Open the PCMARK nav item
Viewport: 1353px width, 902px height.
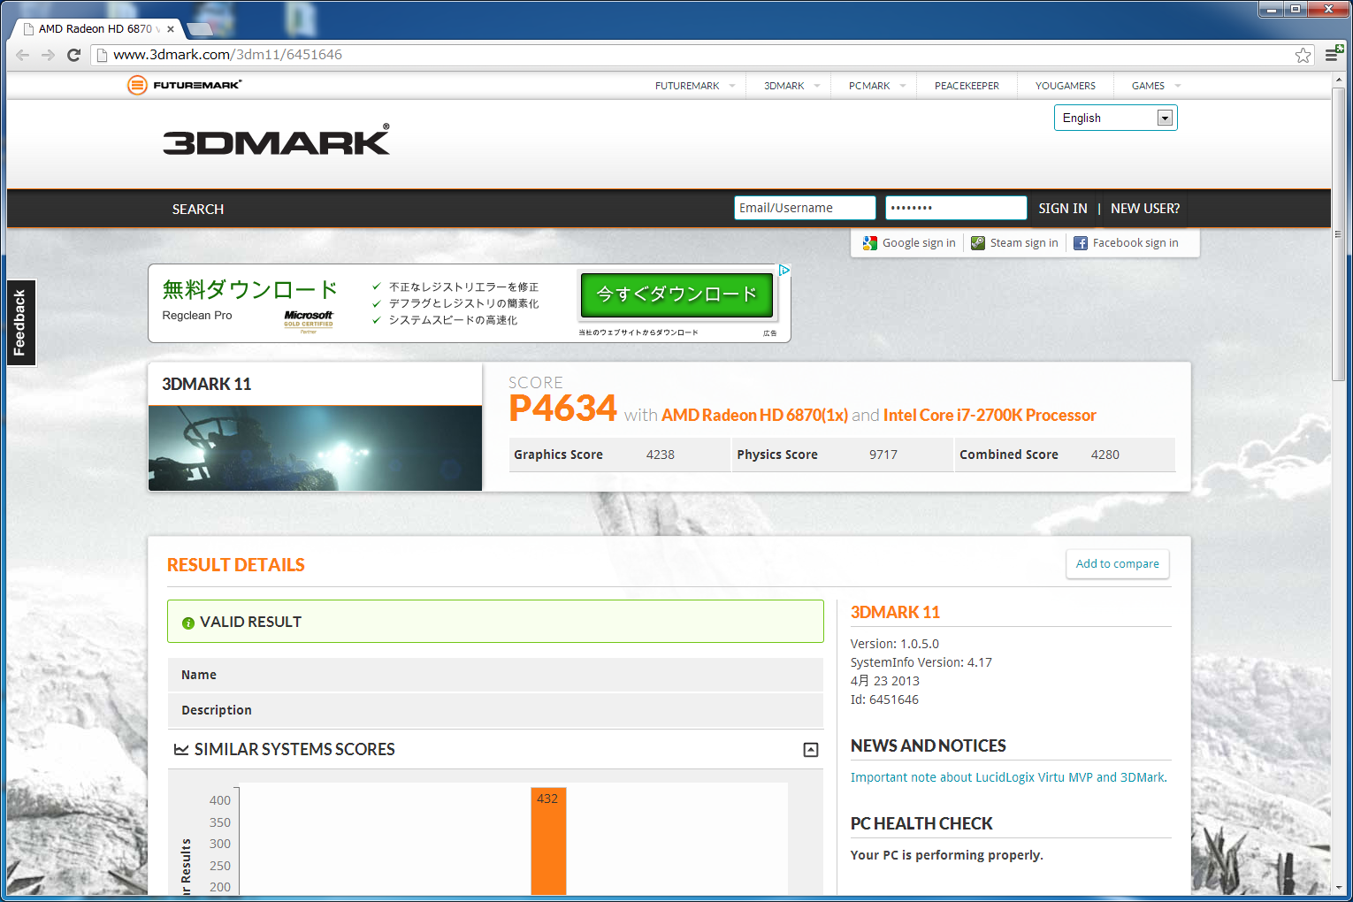point(869,86)
